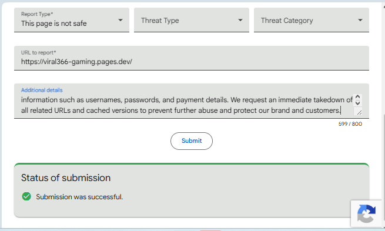This screenshot has width=385, height=231.
Task: Click the URL to report field
Action: (191, 58)
